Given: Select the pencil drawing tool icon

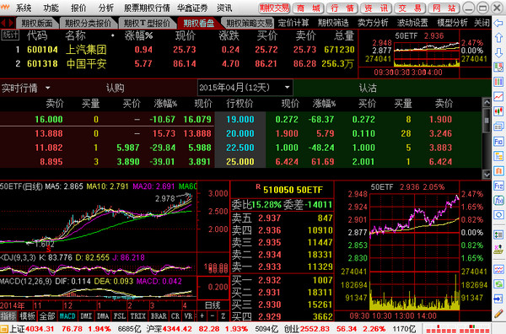Looking at the screenshot, I should [x=498, y=313].
